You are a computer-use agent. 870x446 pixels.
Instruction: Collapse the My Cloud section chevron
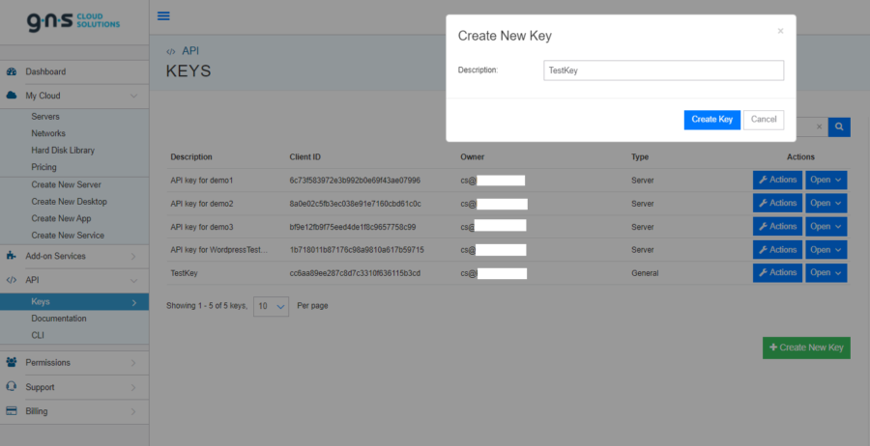click(133, 96)
